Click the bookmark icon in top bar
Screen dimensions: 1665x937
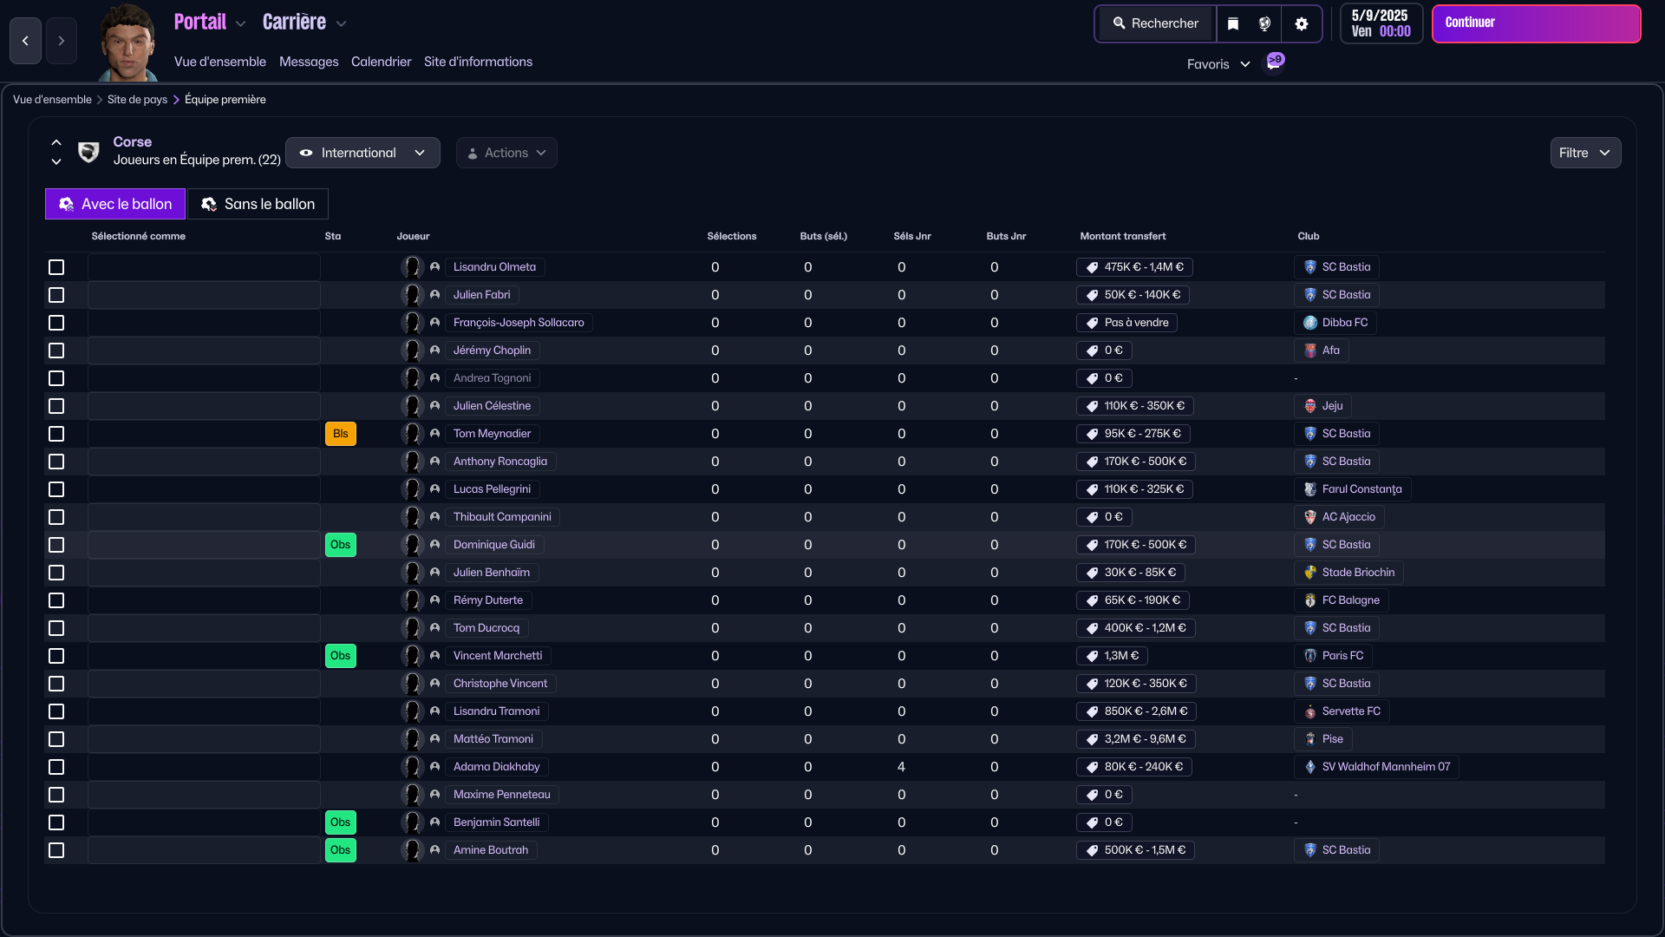click(1233, 23)
